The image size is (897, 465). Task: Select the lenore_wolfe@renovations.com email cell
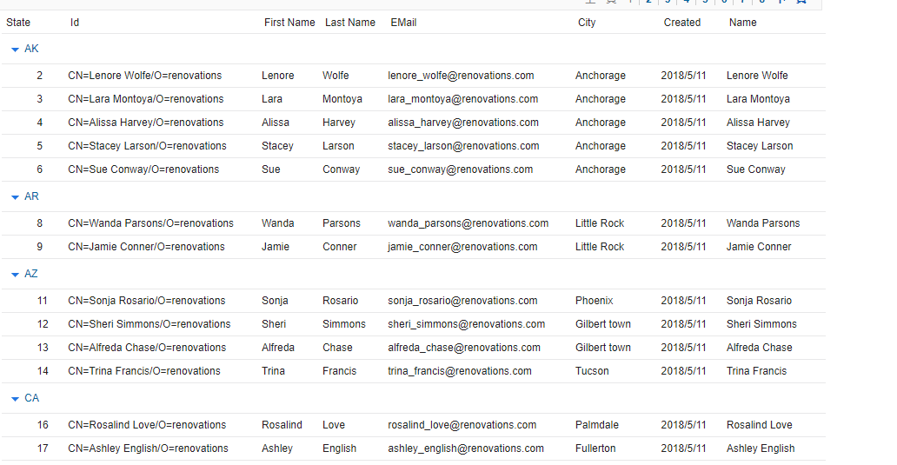pos(461,76)
